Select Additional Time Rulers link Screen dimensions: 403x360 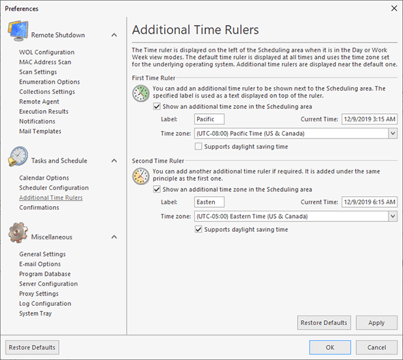tap(51, 197)
